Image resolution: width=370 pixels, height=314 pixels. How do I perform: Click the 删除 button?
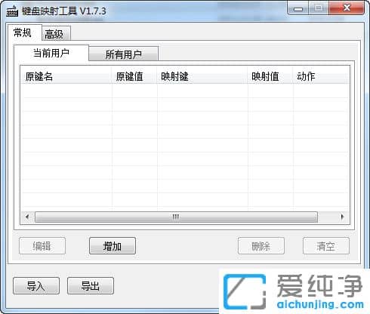[x=261, y=246]
